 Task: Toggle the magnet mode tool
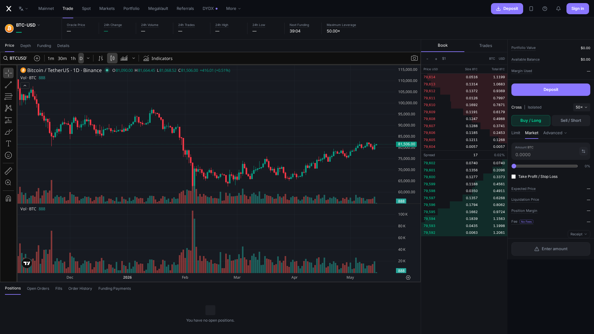pyautogui.click(x=8, y=198)
